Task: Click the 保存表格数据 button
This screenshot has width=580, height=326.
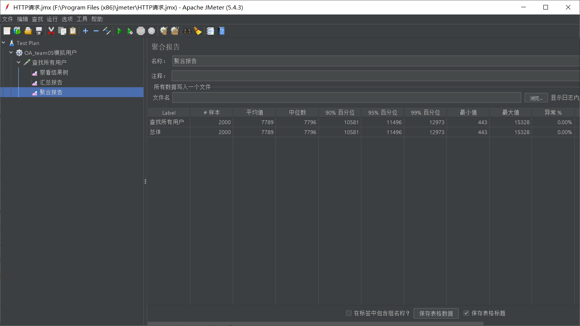Action: coord(436,313)
